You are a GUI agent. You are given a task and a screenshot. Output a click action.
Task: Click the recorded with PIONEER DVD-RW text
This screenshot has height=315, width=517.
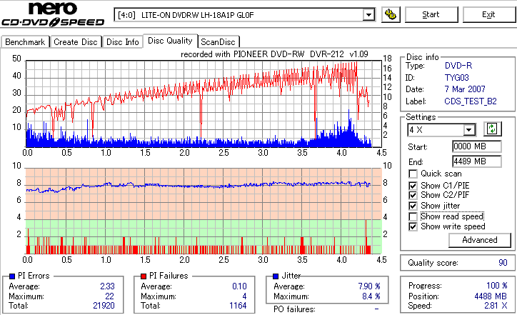pyautogui.click(x=274, y=54)
